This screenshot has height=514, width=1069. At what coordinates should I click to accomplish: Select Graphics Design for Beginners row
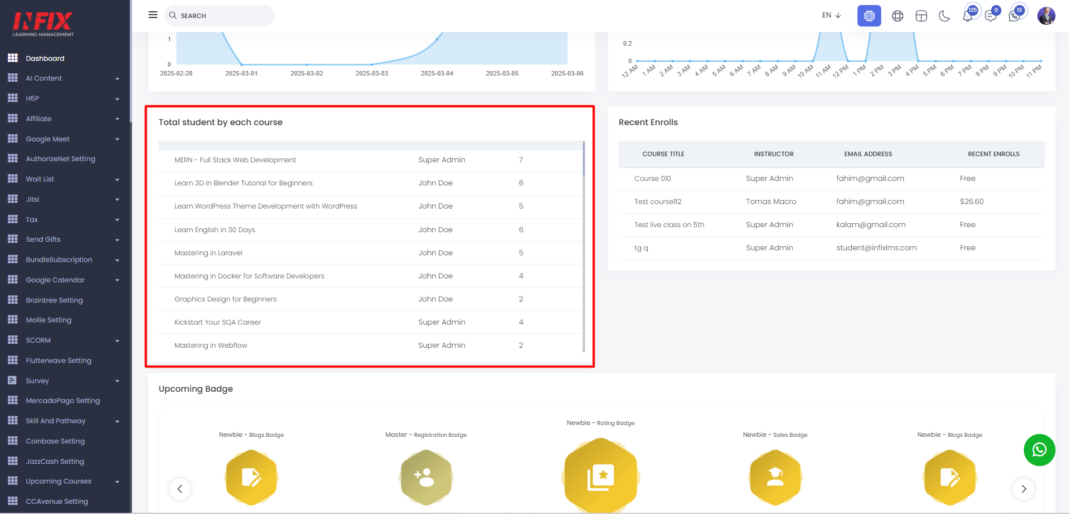pos(370,299)
